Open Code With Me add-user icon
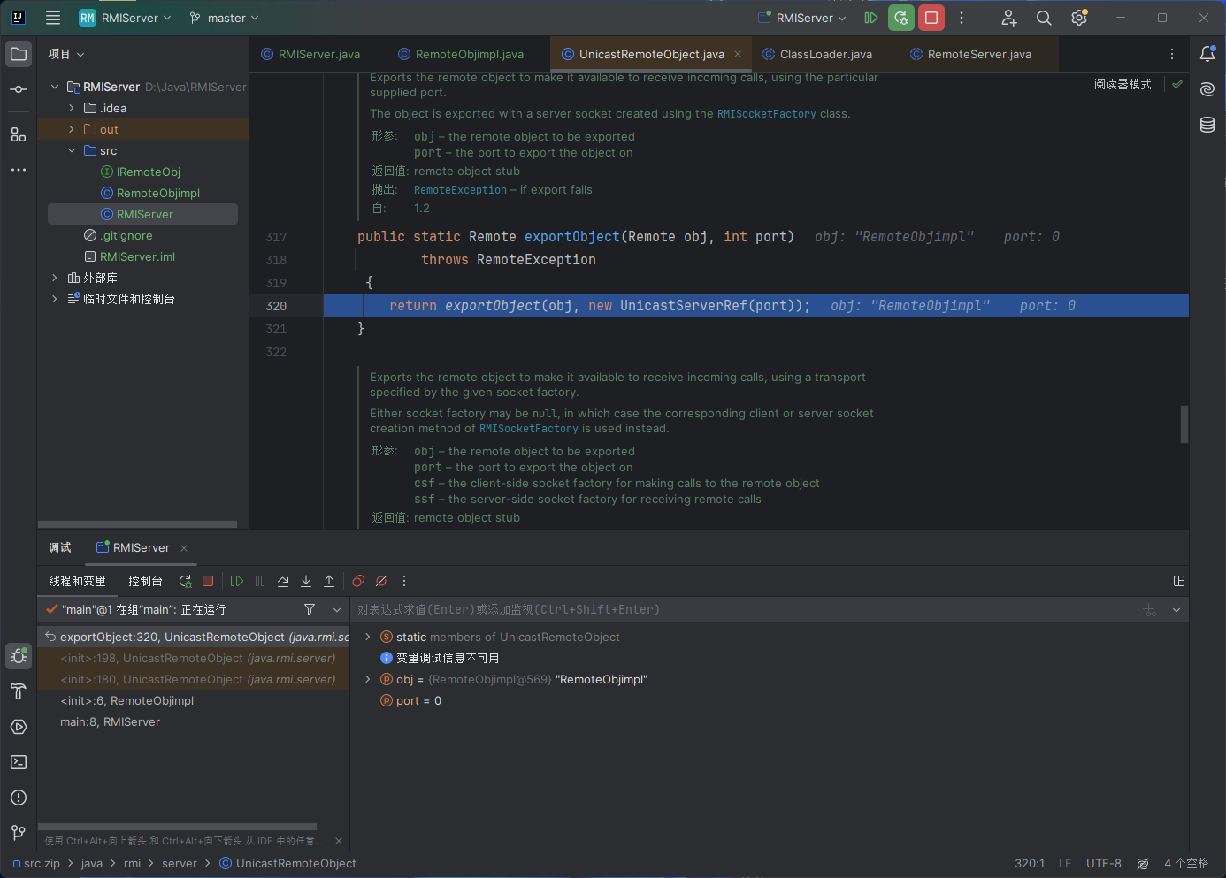The width and height of the screenshot is (1226, 878). pos(1008,18)
